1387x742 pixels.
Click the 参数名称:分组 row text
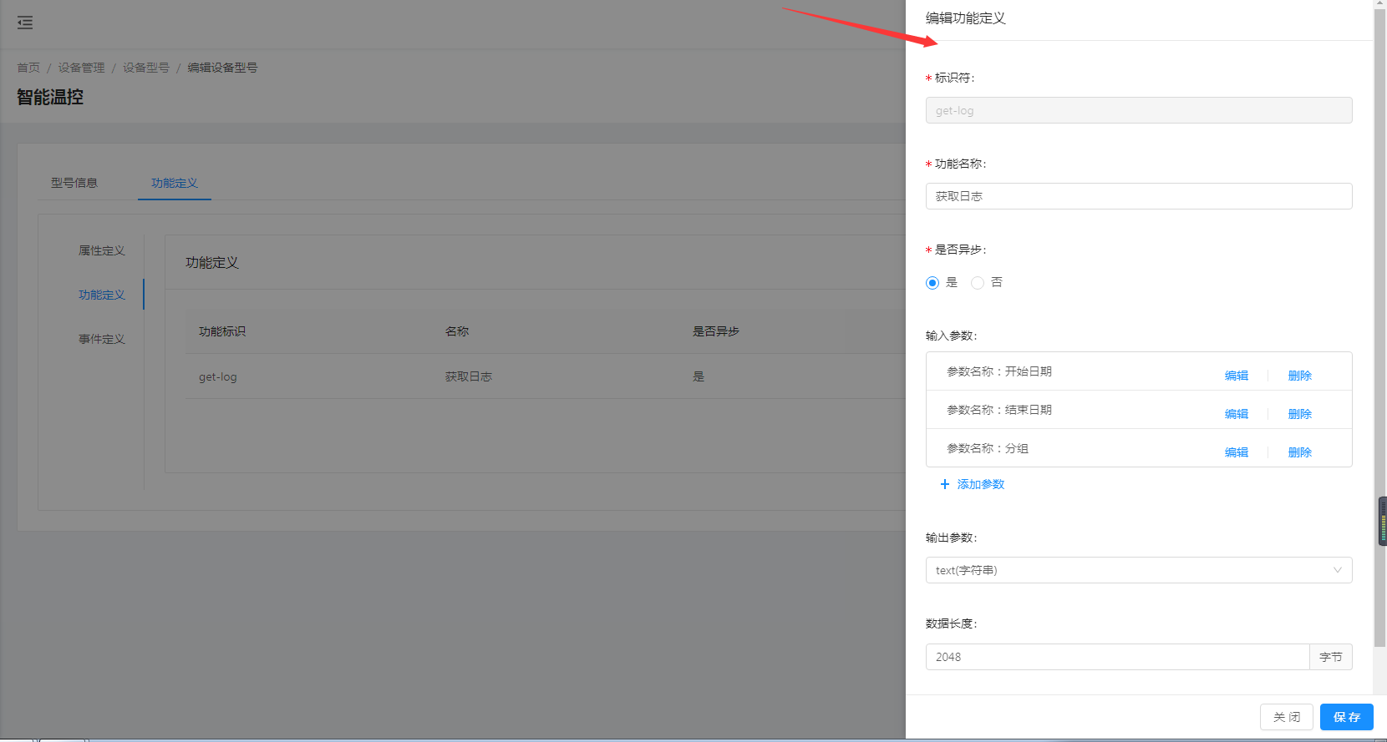pyautogui.click(x=988, y=448)
